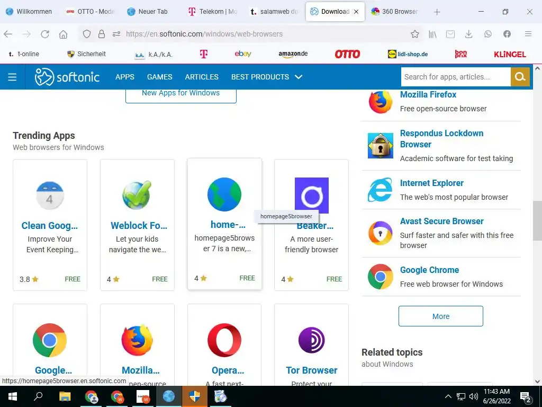
Task: Click the New Apps for Windows button
Action: point(181,95)
